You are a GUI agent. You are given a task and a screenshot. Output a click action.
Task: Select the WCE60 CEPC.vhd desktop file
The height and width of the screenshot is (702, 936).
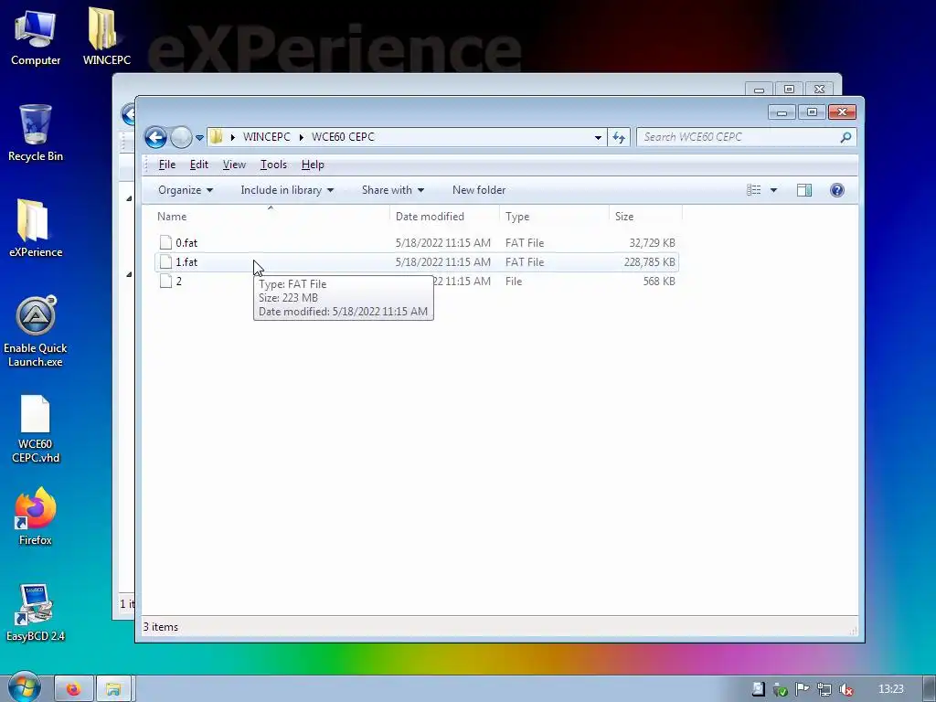(x=36, y=429)
